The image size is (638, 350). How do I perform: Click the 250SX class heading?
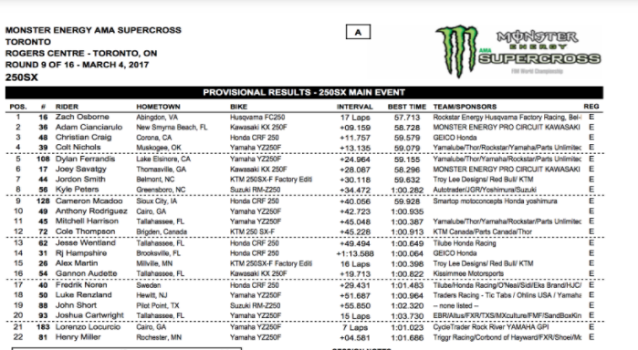click(x=22, y=77)
